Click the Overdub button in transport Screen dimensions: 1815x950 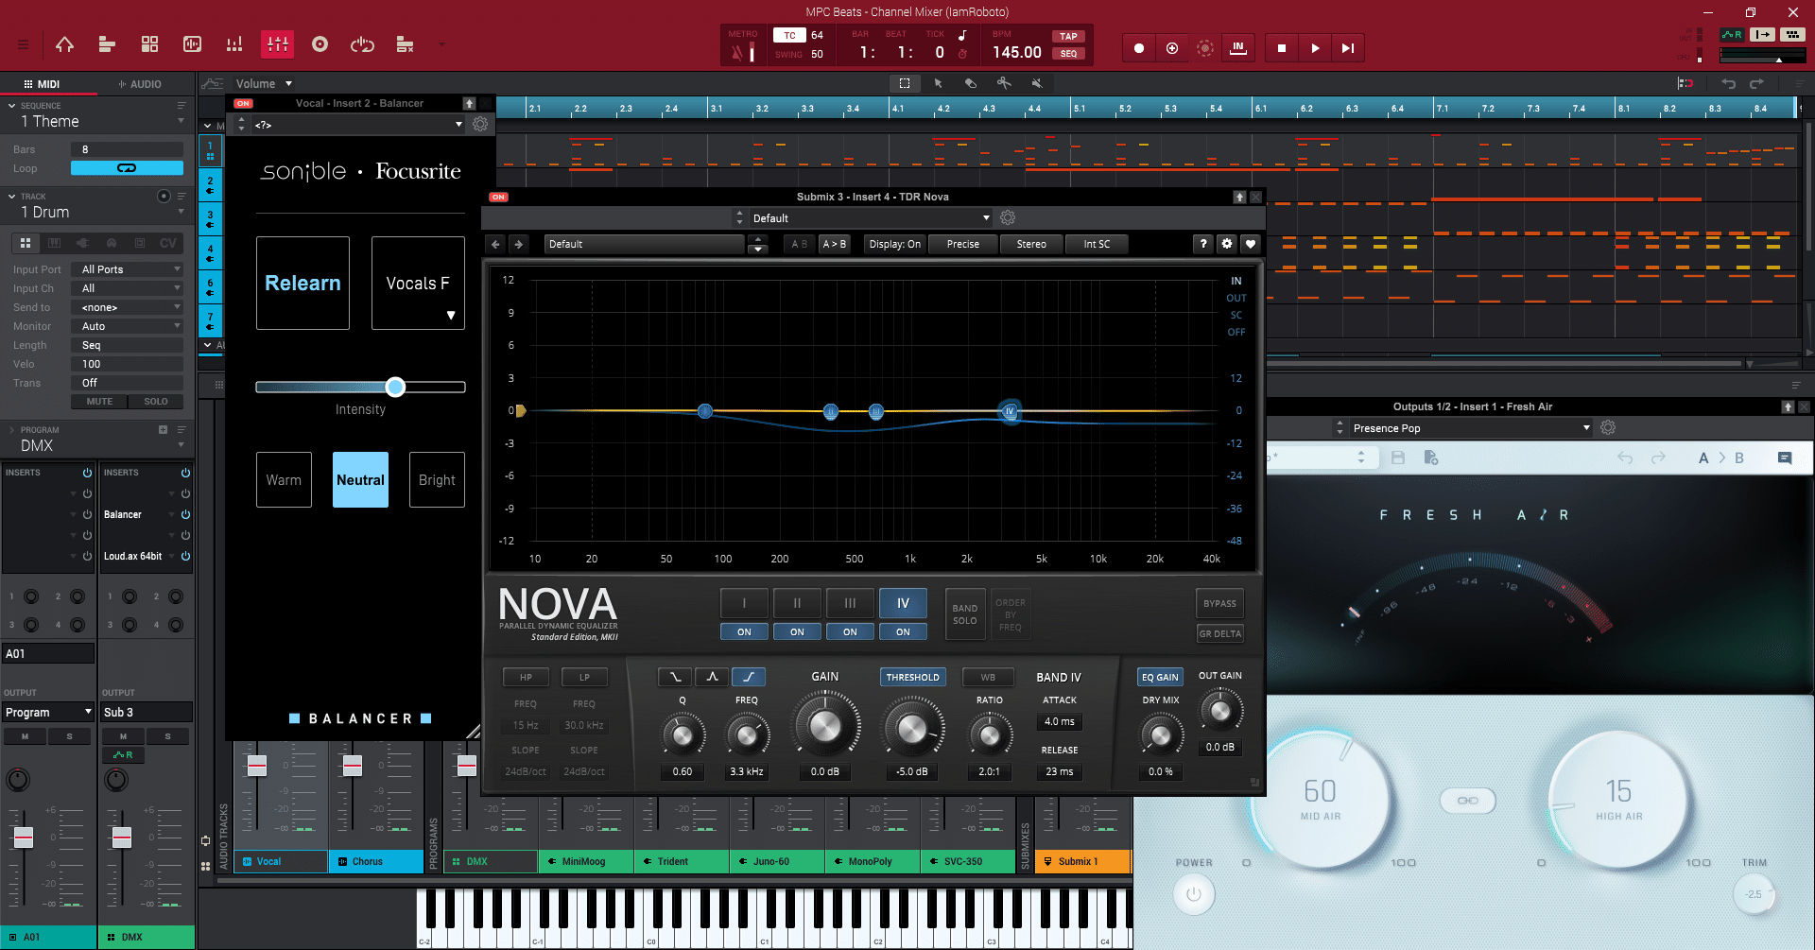tap(1172, 48)
